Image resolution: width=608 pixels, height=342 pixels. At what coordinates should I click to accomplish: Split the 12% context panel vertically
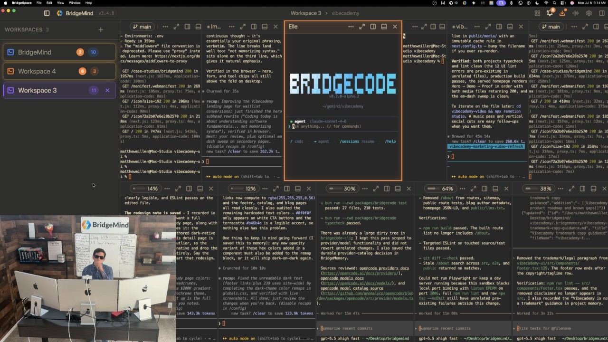(287, 189)
